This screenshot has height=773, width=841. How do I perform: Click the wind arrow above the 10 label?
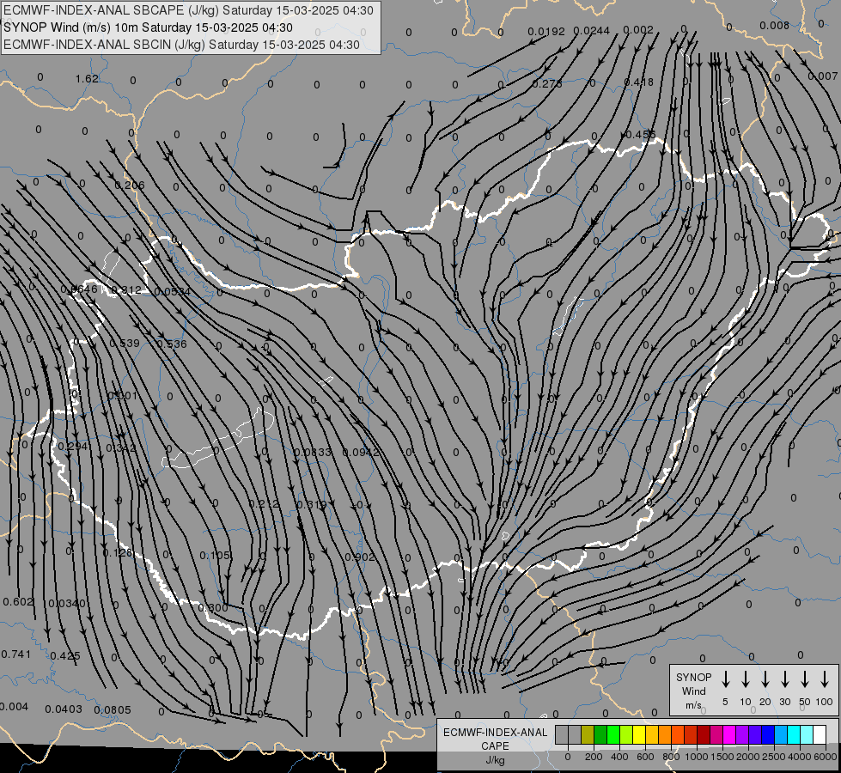[x=745, y=679]
